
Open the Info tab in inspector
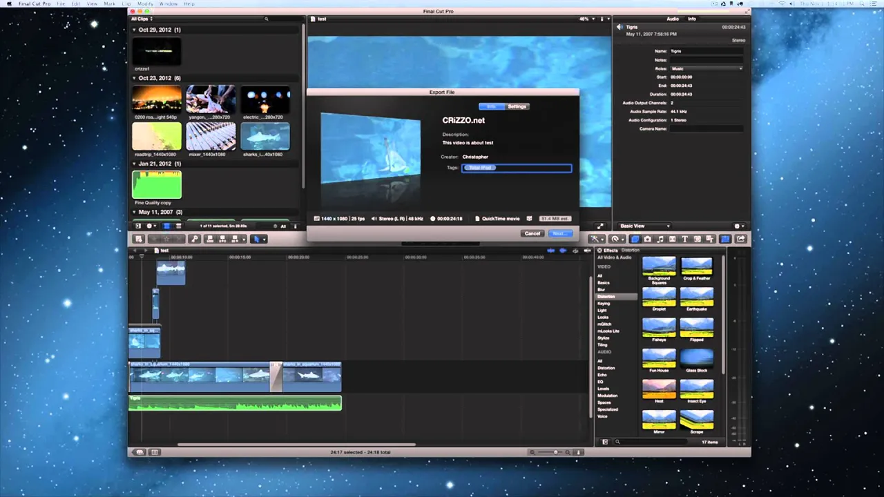pyautogui.click(x=691, y=19)
